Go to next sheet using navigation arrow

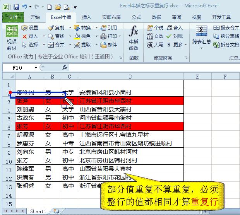[x=17, y=211]
